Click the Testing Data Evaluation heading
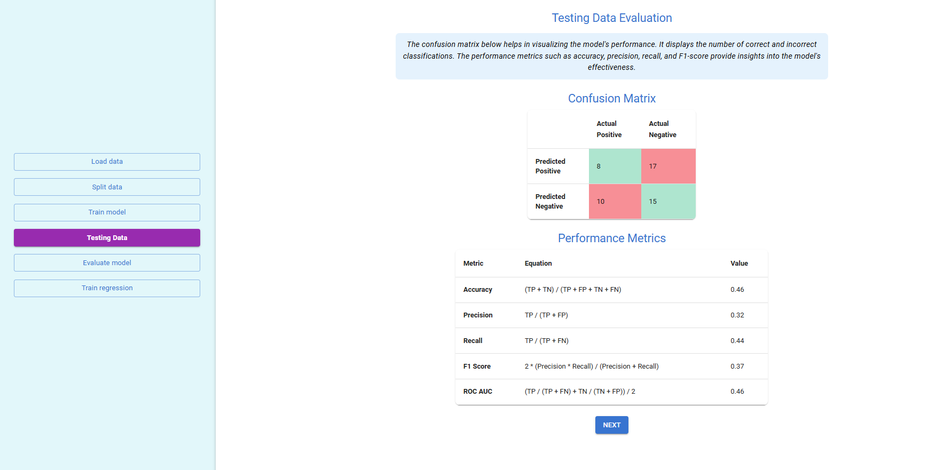 pyautogui.click(x=612, y=18)
